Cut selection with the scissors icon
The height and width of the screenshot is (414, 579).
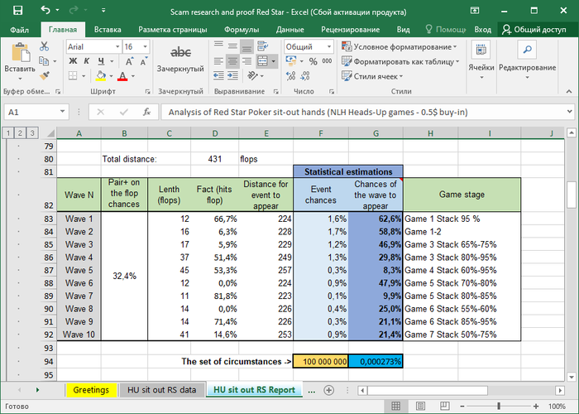pyautogui.click(x=45, y=46)
